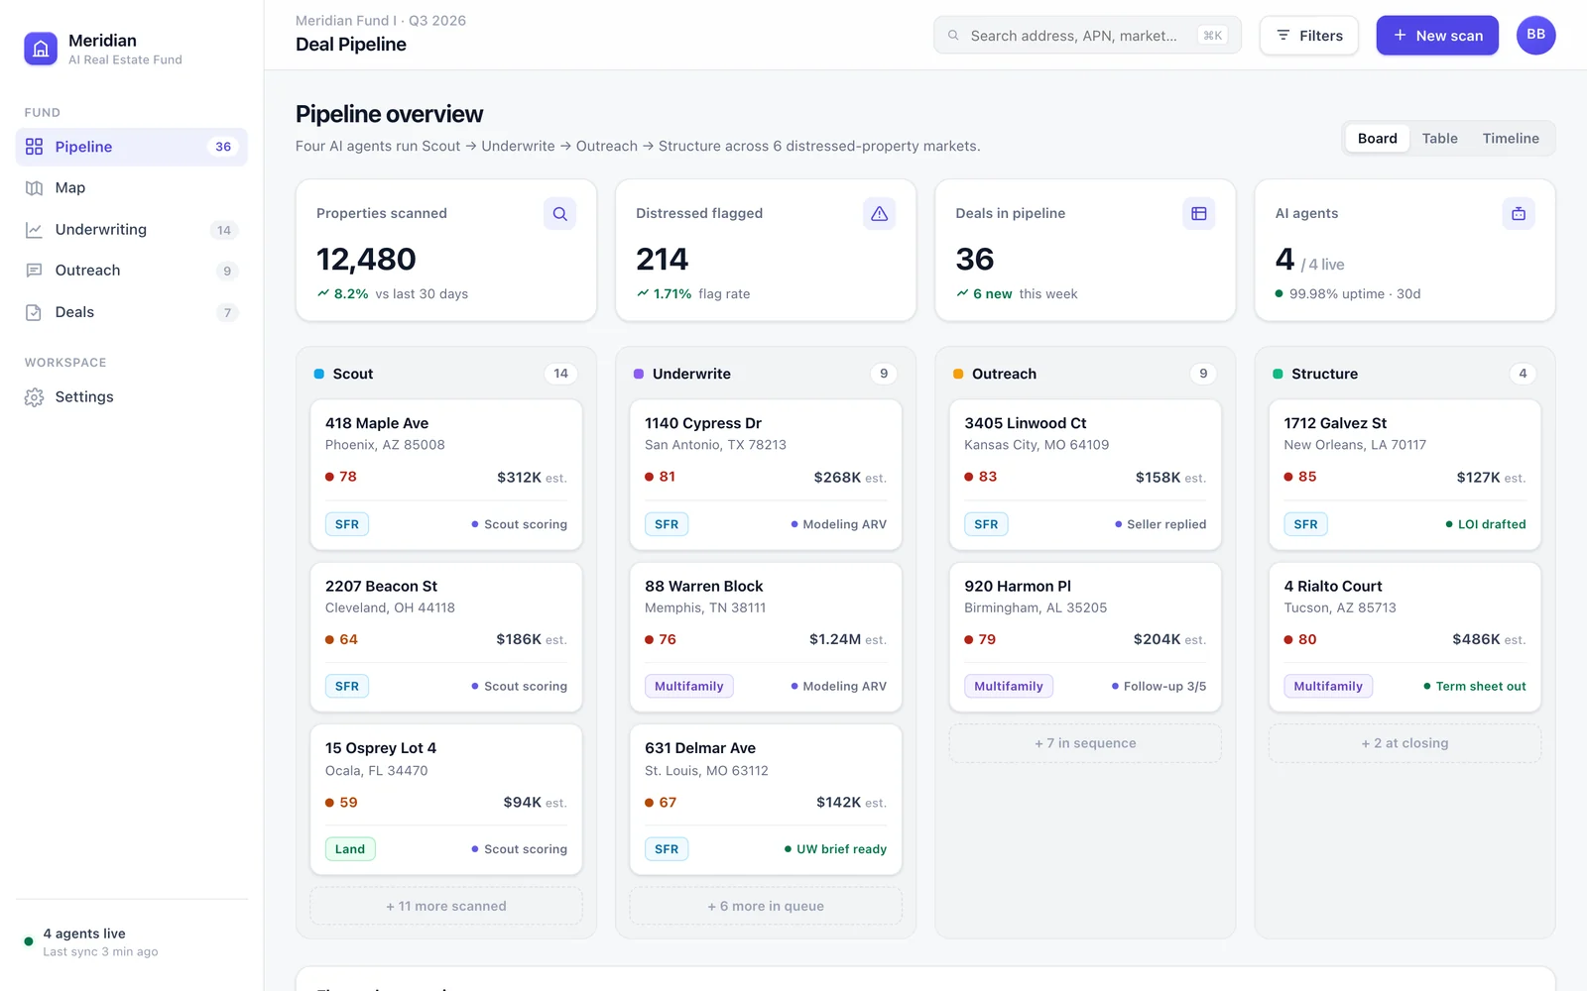Click the 4 agents live status
1587x991 pixels.
tap(84, 934)
